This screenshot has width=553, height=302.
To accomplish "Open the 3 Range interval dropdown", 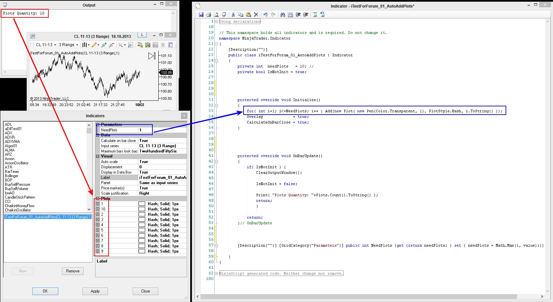I will 68,45.
